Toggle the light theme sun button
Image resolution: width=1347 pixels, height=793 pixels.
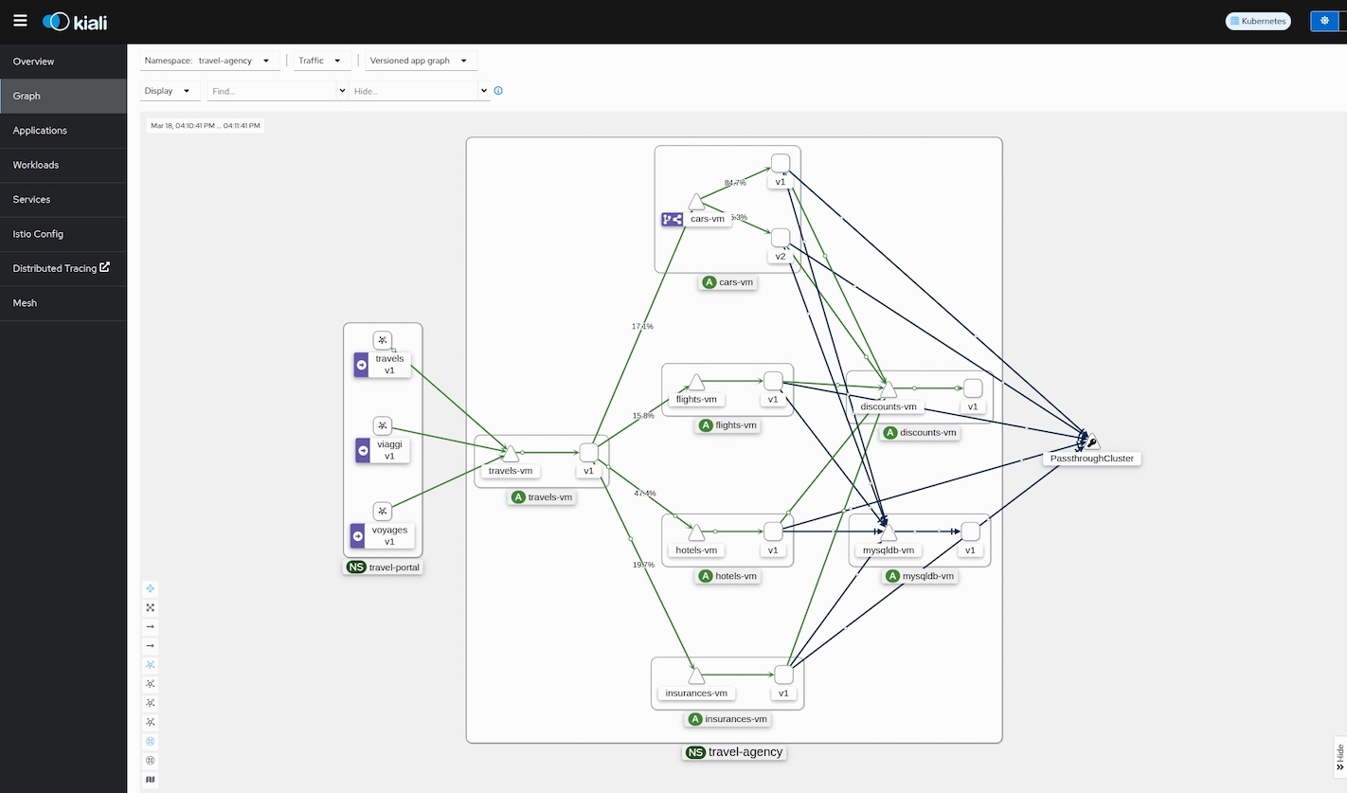pyautogui.click(x=1324, y=21)
